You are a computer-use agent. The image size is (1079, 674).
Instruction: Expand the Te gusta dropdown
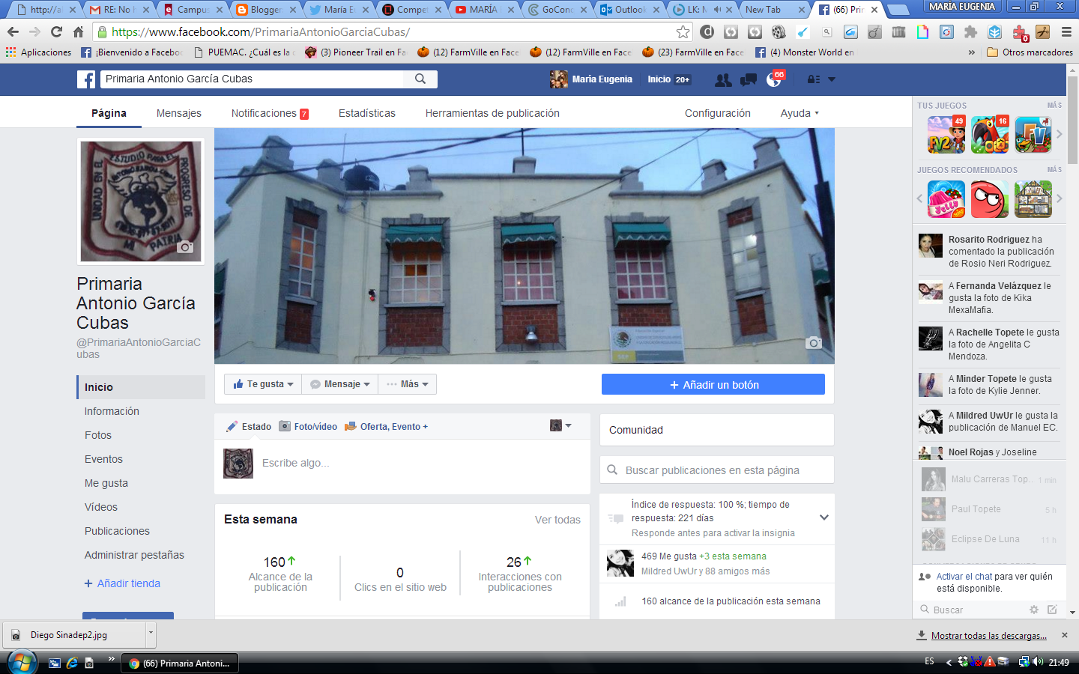[263, 384]
